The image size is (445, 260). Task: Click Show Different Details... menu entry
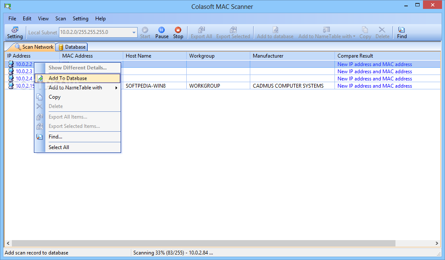77,68
